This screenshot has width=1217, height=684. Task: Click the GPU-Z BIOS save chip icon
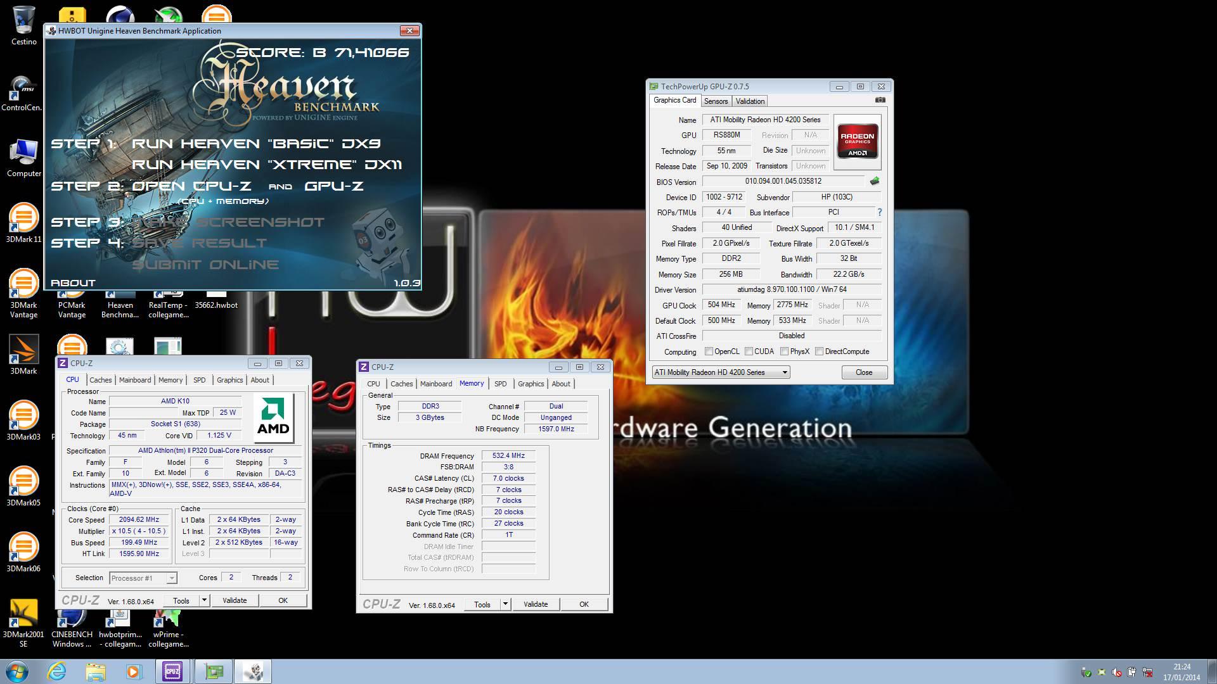(x=875, y=181)
